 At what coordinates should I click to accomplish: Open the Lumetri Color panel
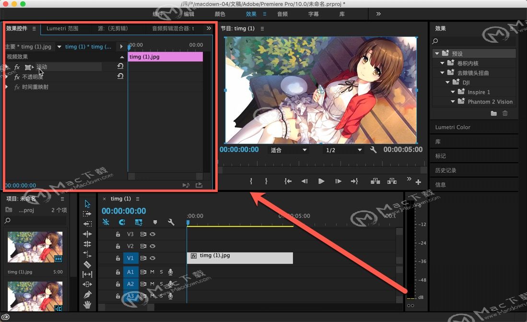452,127
